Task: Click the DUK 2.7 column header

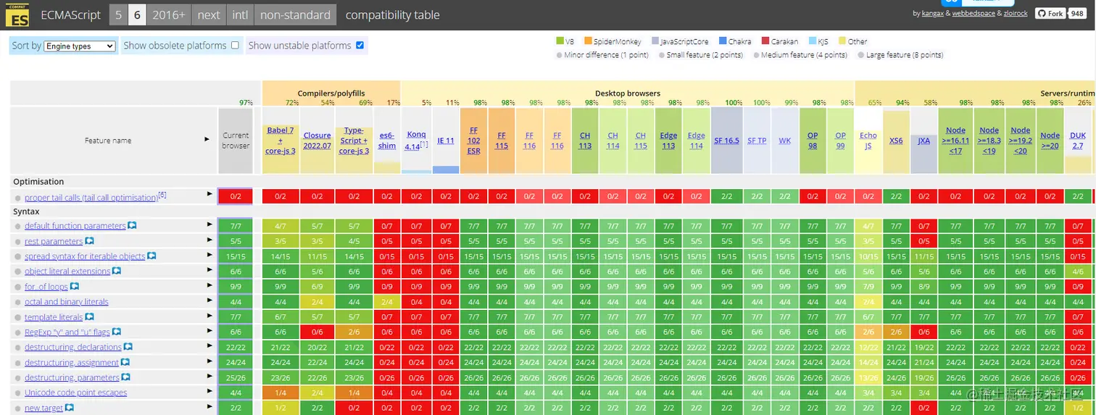Action: click(1078, 141)
